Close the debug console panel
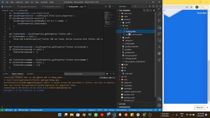210x118 pixels. point(114,74)
